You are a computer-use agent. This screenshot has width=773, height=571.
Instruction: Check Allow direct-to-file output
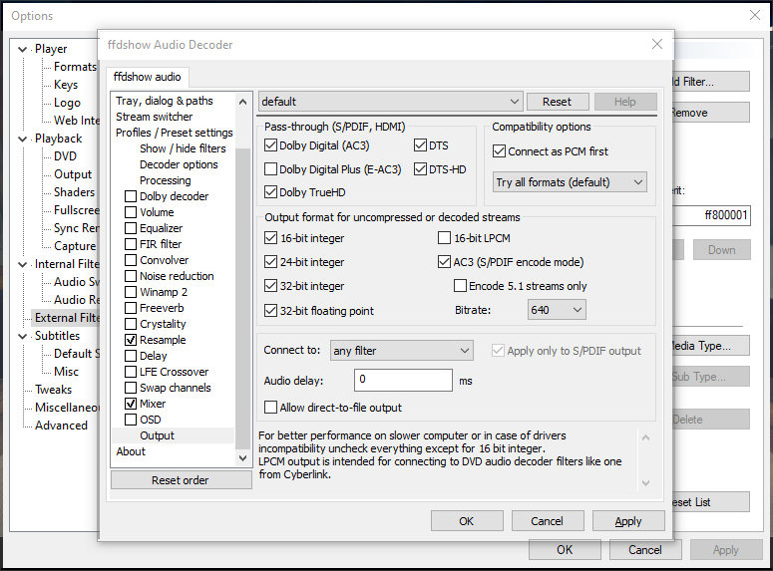pos(270,408)
